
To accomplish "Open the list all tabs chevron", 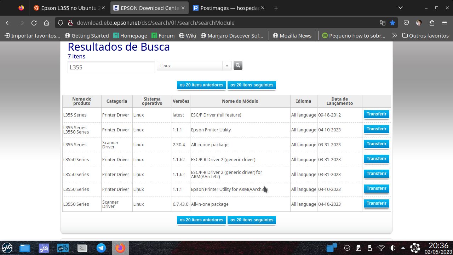I will [401, 8].
